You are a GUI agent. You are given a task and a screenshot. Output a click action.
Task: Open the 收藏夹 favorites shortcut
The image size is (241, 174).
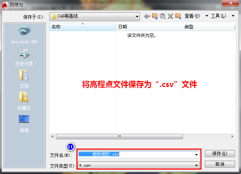click(24, 101)
